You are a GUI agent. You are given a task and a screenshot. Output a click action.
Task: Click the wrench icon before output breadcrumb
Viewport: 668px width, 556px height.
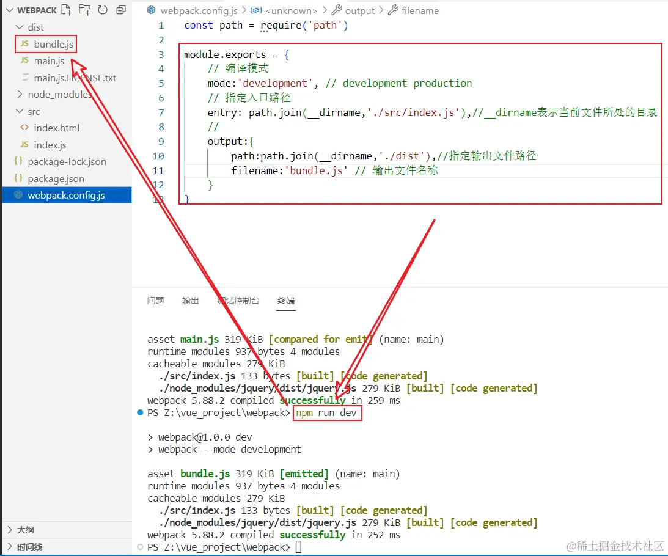[x=337, y=10]
